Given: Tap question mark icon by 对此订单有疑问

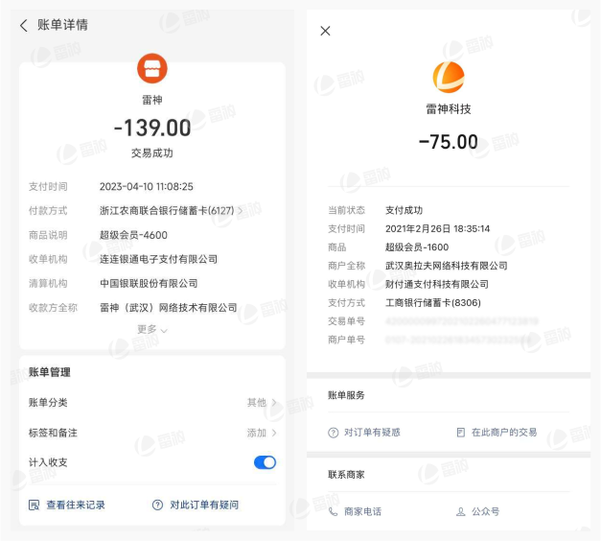Looking at the screenshot, I should [x=157, y=505].
